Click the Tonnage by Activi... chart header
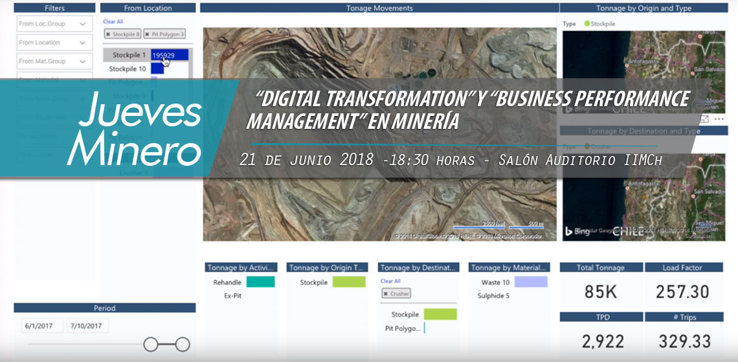The image size is (738, 362). 241,267
